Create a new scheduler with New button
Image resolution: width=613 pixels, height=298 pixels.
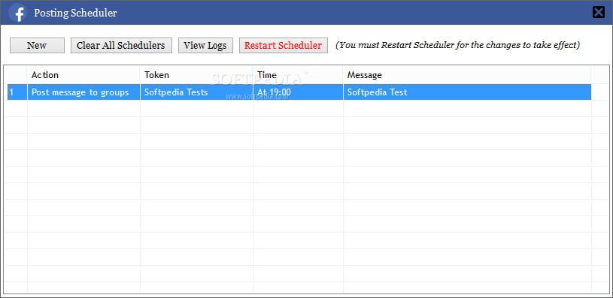[x=37, y=45]
